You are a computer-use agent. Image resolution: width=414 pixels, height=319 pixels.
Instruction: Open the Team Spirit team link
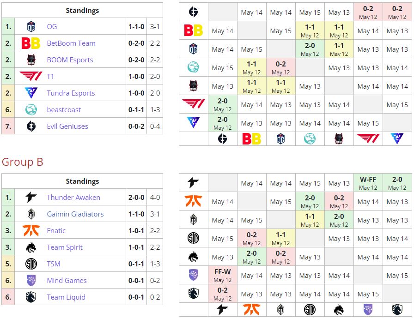click(x=65, y=247)
